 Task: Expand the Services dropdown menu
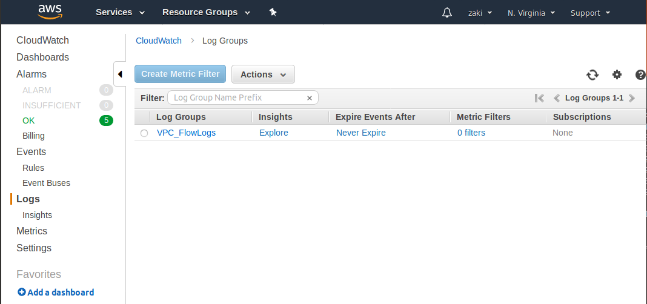pyautogui.click(x=120, y=12)
